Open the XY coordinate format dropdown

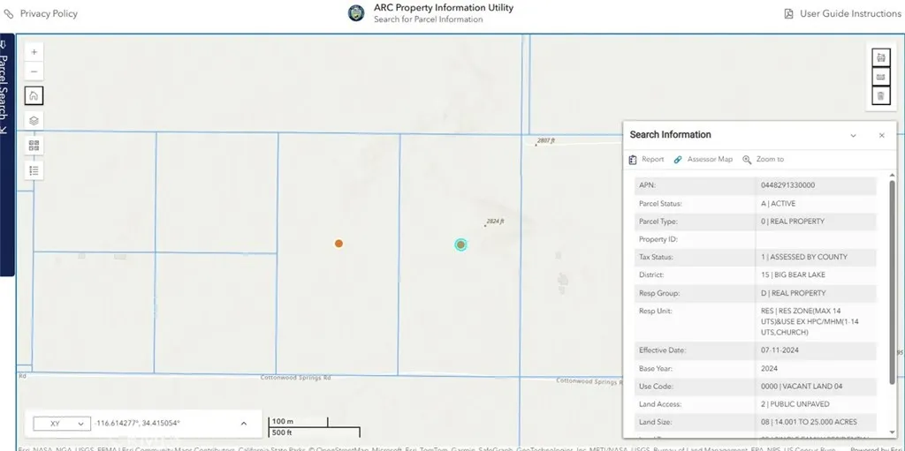tap(62, 424)
